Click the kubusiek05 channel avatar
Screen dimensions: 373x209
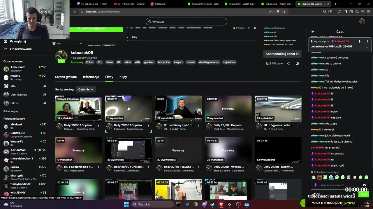61,56
